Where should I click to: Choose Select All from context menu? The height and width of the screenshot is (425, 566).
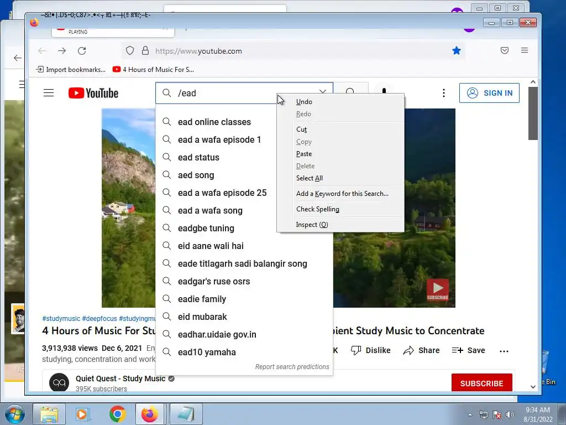point(340,178)
